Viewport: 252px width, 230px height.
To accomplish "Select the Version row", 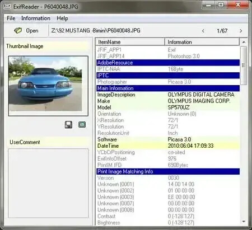I will click(168, 178).
